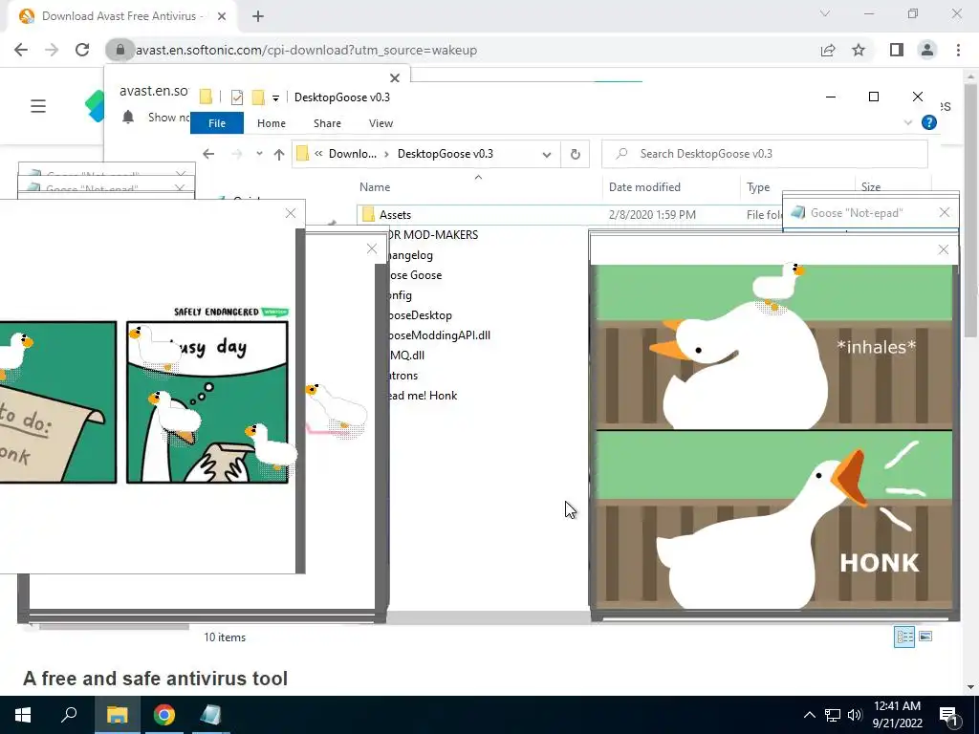Reload the Chrome page
Image resolution: width=979 pixels, height=734 pixels.
click(82, 50)
